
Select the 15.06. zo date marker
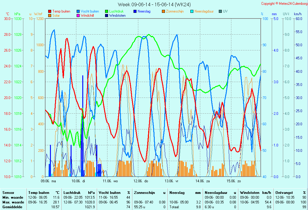233,181
